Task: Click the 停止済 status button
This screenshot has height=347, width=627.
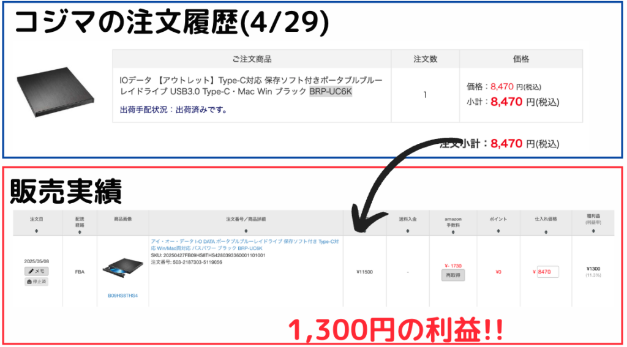Action: (x=36, y=282)
